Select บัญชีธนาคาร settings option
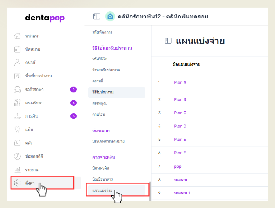 point(103,179)
